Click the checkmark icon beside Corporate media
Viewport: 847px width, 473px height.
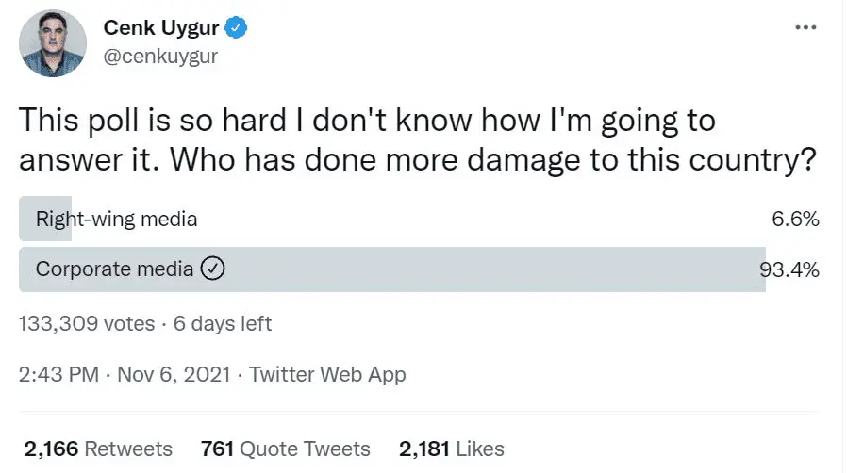pyautogui.click(x=213, y=269)
